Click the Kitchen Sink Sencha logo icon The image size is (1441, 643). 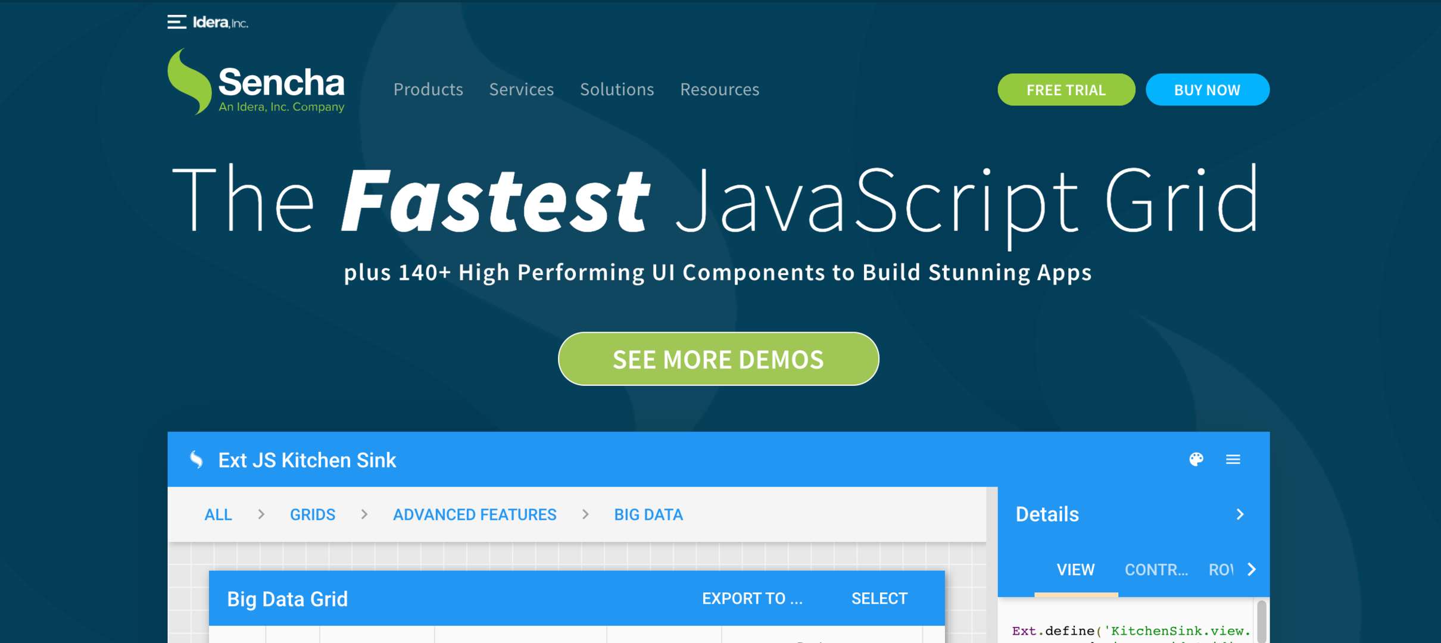(x=196, y=460)
